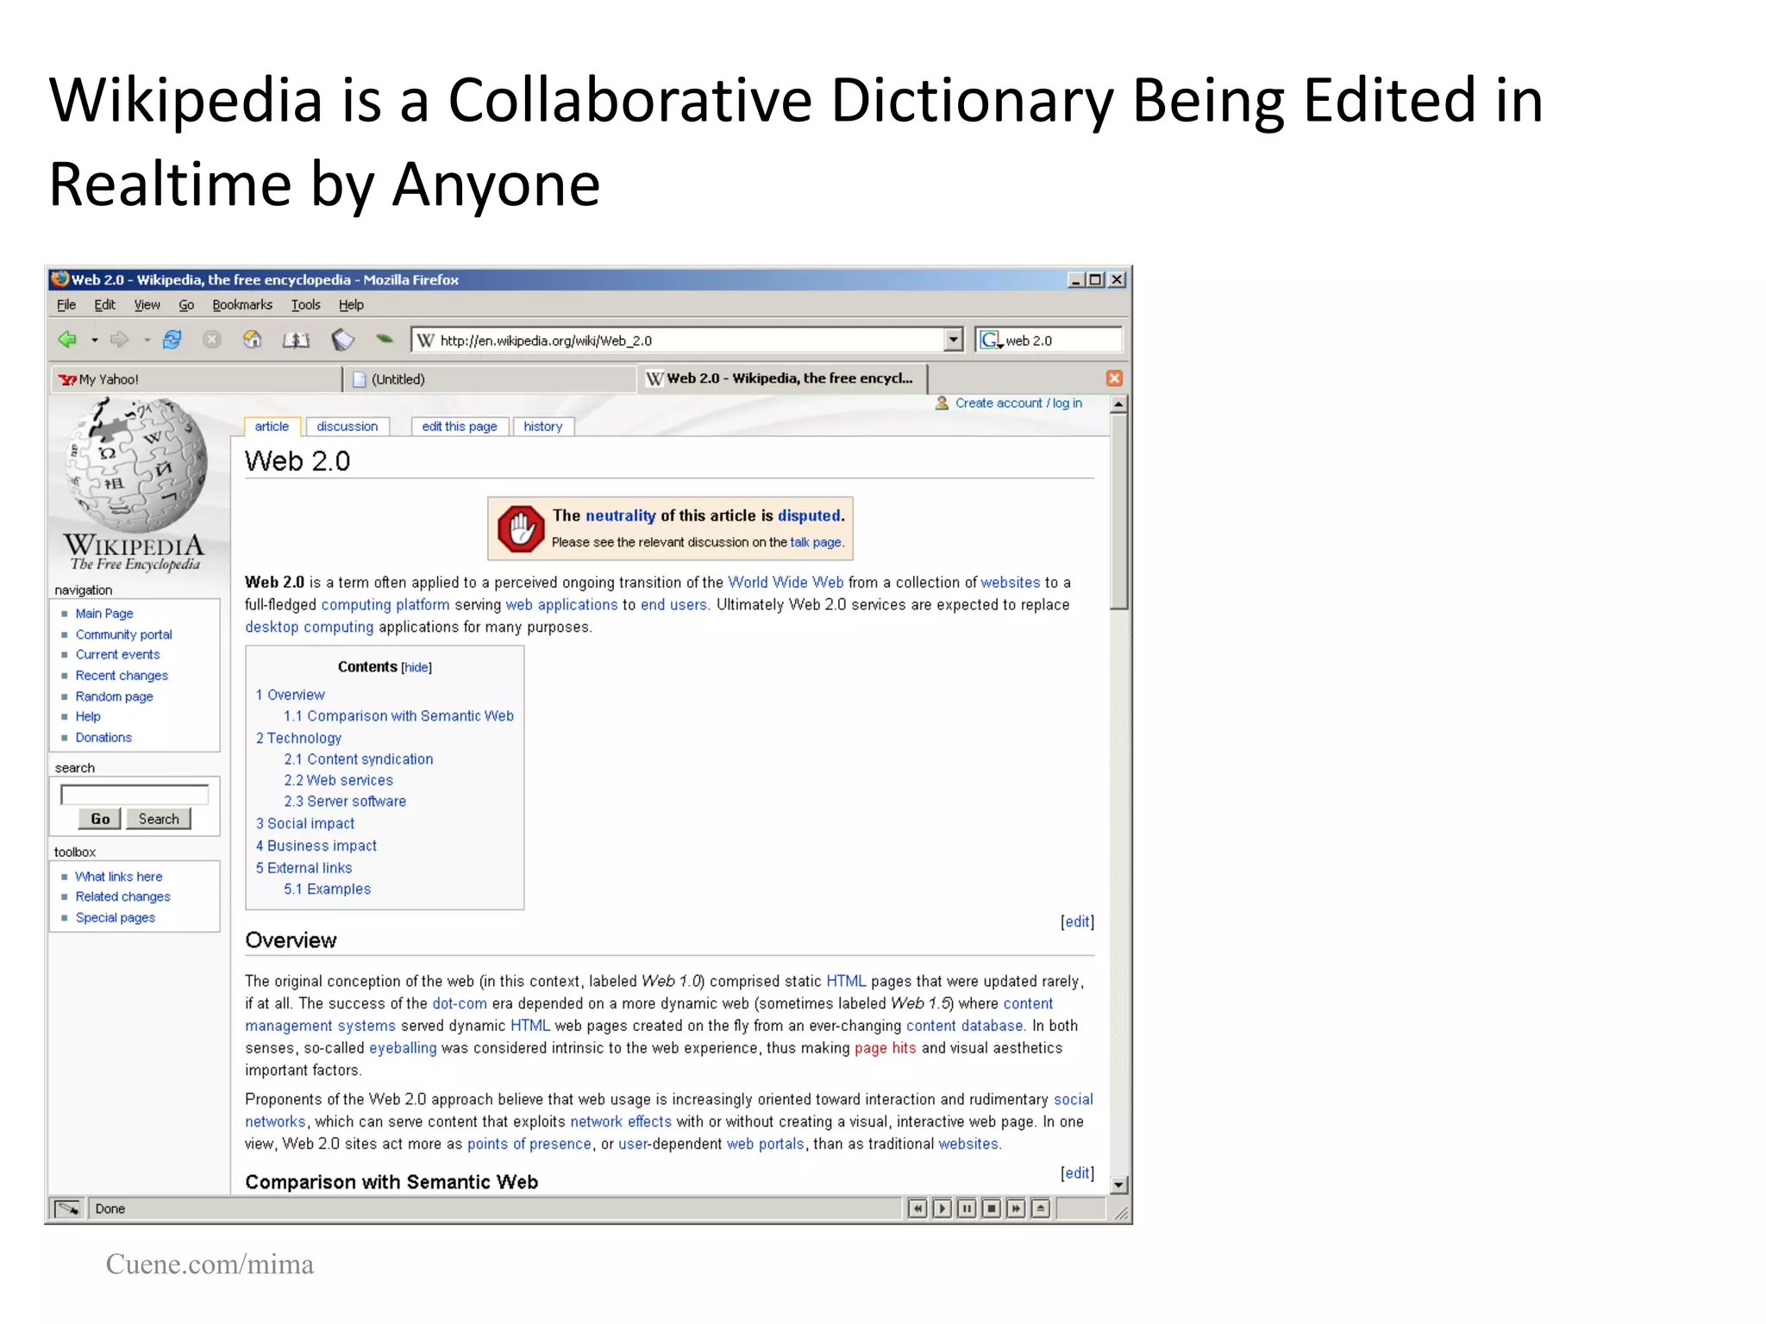Select the edit this page tab
1766x1324 pixels.
460,427
